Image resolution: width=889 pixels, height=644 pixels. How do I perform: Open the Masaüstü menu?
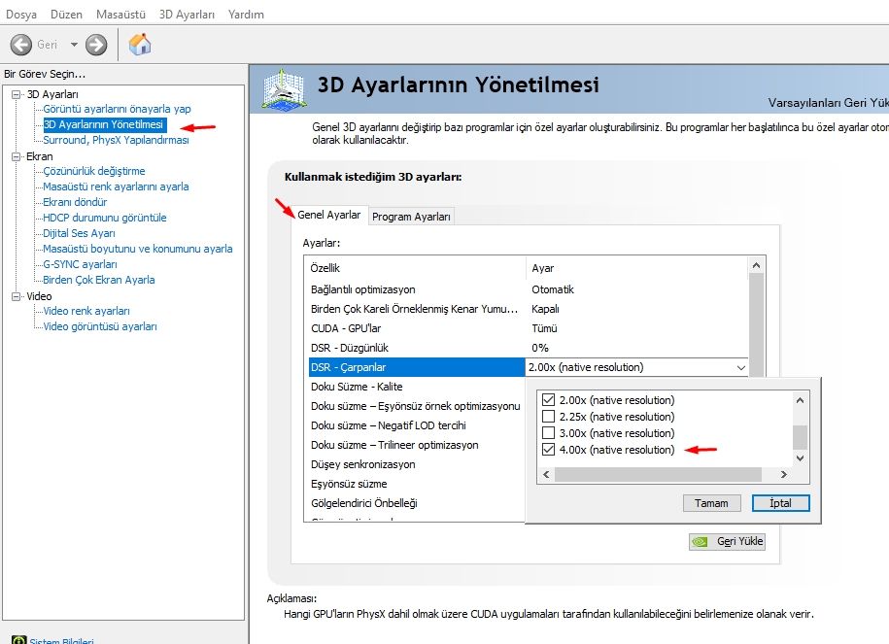tap(120, 15)
